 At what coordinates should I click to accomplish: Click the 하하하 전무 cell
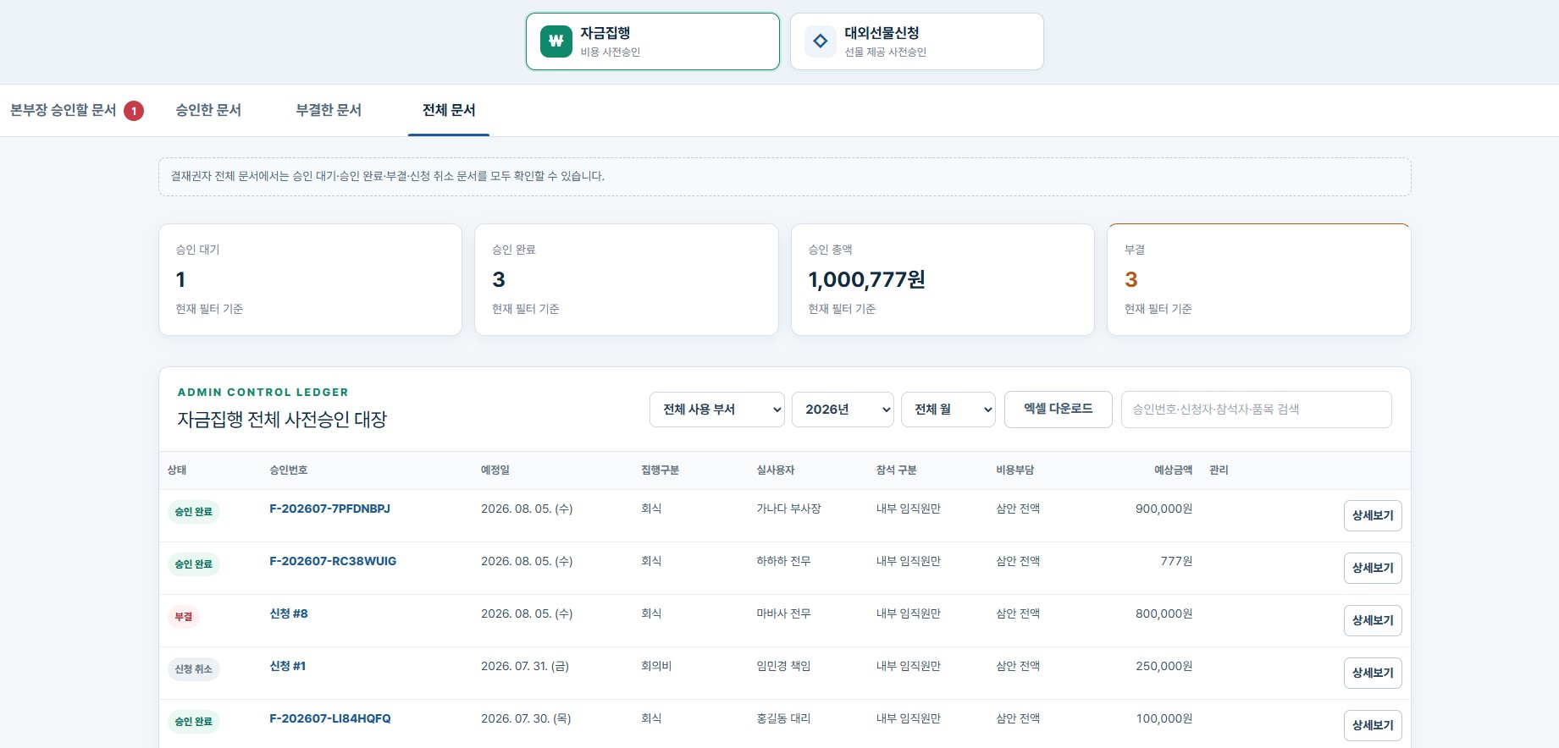click(x=783, y=561)
